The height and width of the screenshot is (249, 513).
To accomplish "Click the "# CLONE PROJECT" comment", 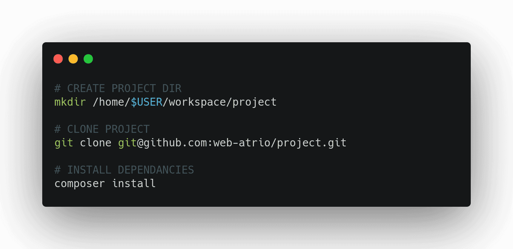I will click(x=102, y=129).
